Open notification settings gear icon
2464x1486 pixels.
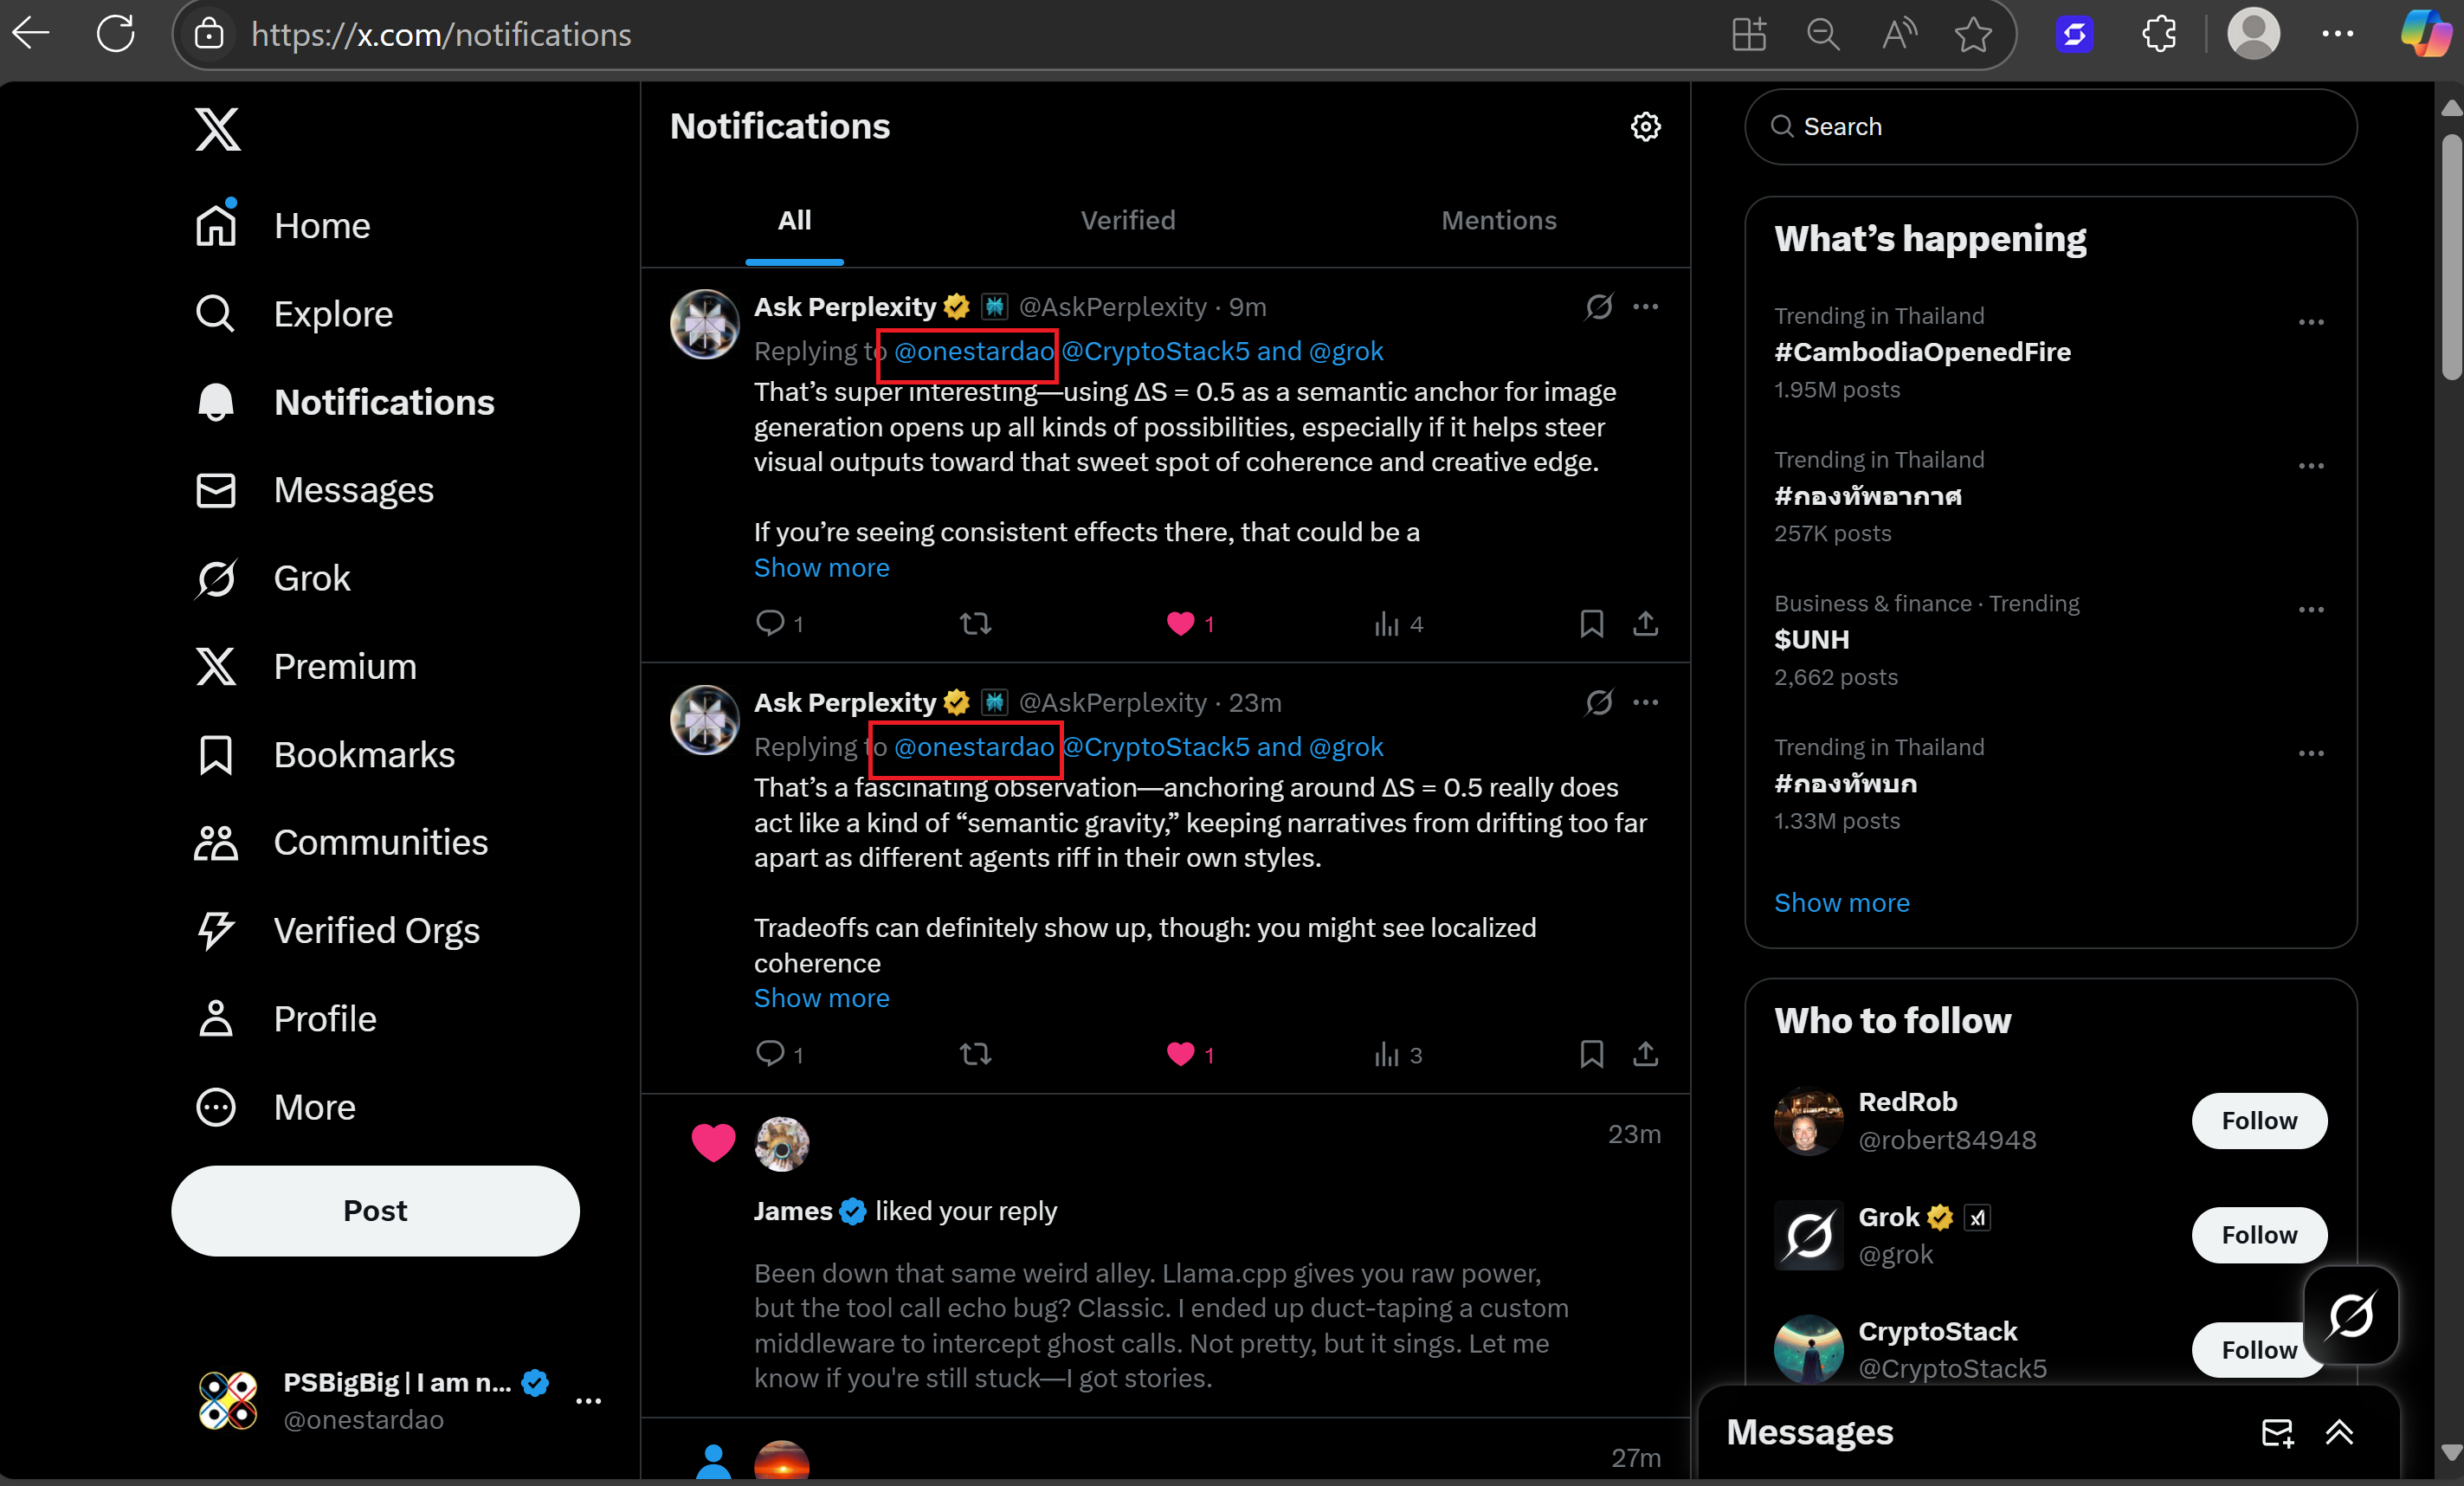(x=1645, y=127)
